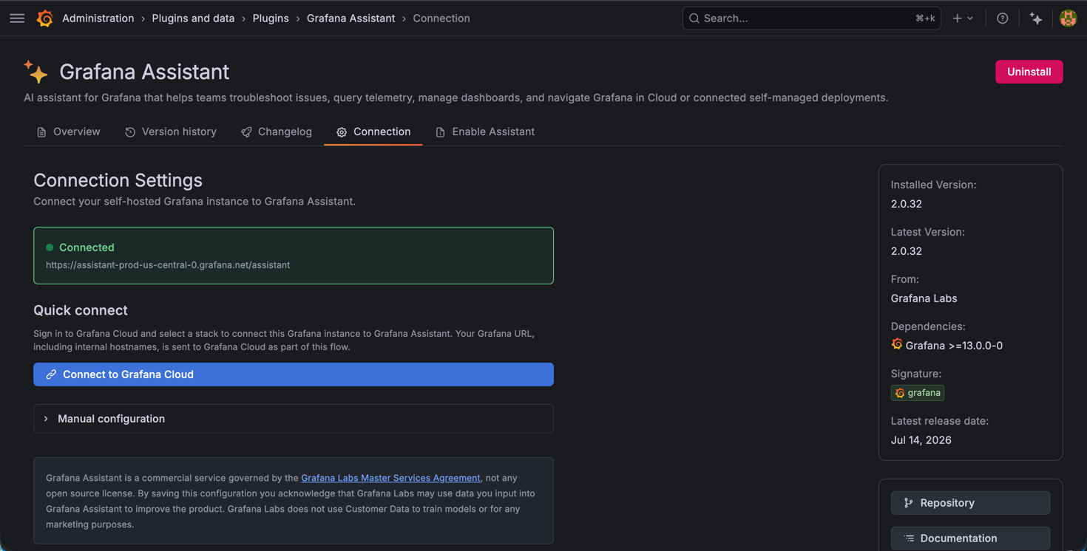
Task: Switch to the Enable Assistant tab
Action: [x=485, y=131]
